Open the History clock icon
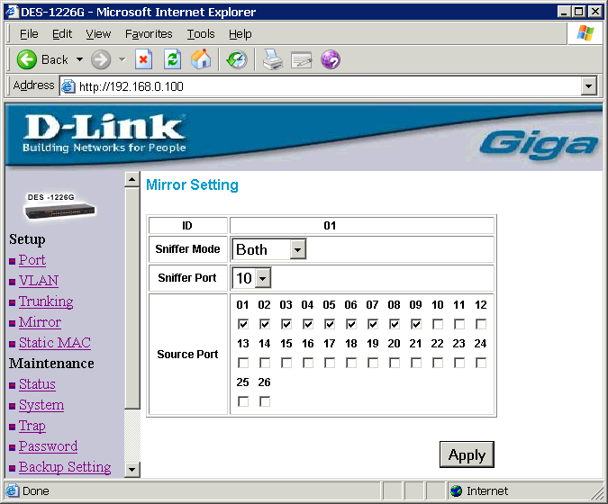The width and height of the screenshot is (608, 504). coord(237,59)
